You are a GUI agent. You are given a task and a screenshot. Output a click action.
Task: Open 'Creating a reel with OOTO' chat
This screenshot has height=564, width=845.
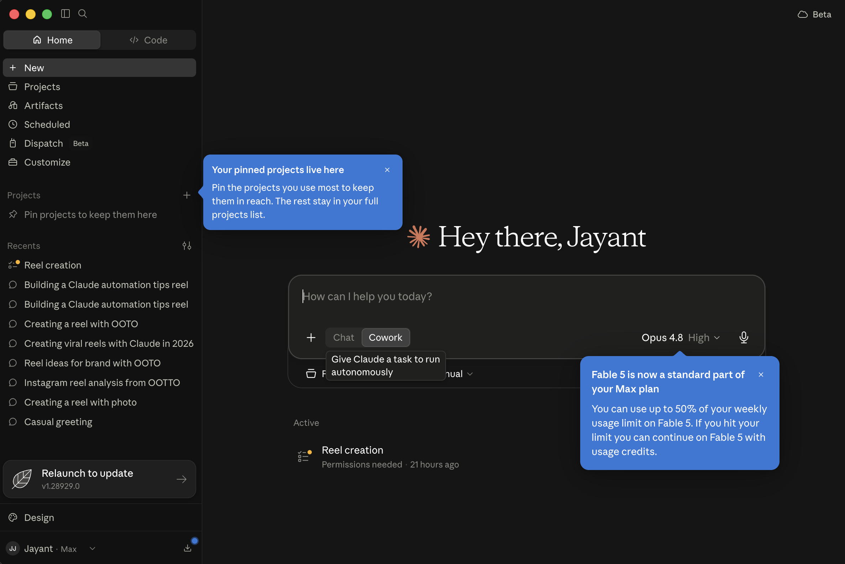click(x=99, y=324)
